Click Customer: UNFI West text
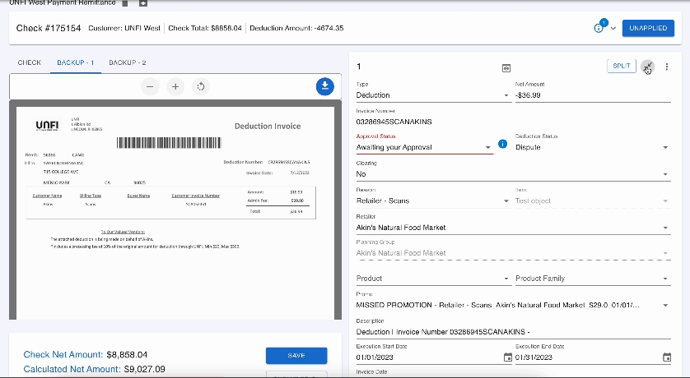The width and height of the screenshot is (690, 378). (124, 28)
